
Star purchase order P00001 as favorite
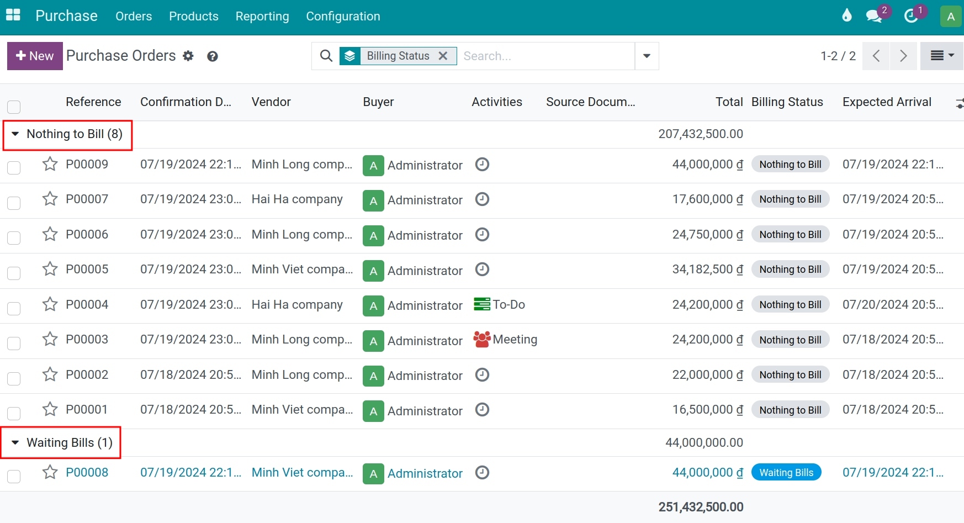50,409
